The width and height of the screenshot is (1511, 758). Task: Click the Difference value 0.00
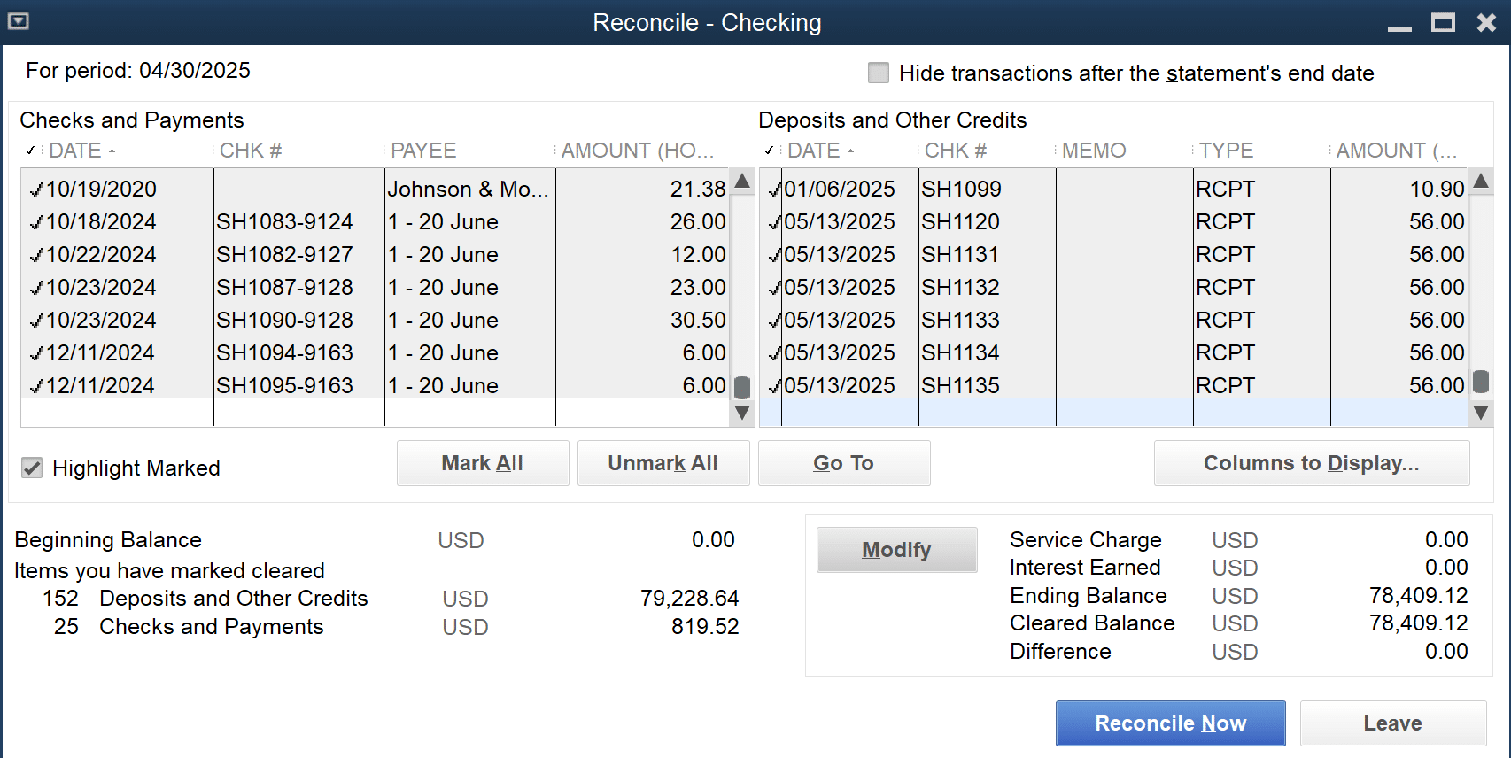(1446, 652)
